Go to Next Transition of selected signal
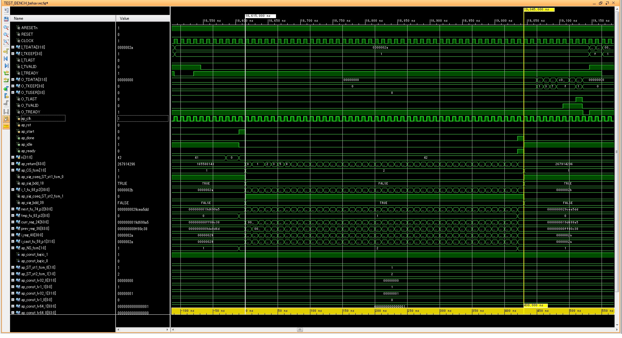 6,80
